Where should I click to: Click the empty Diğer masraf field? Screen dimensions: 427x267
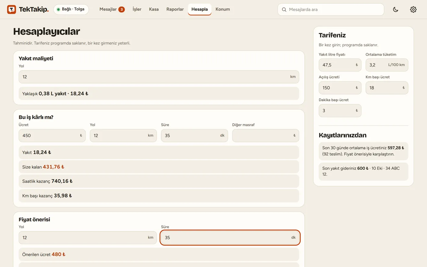coord(265,136)
